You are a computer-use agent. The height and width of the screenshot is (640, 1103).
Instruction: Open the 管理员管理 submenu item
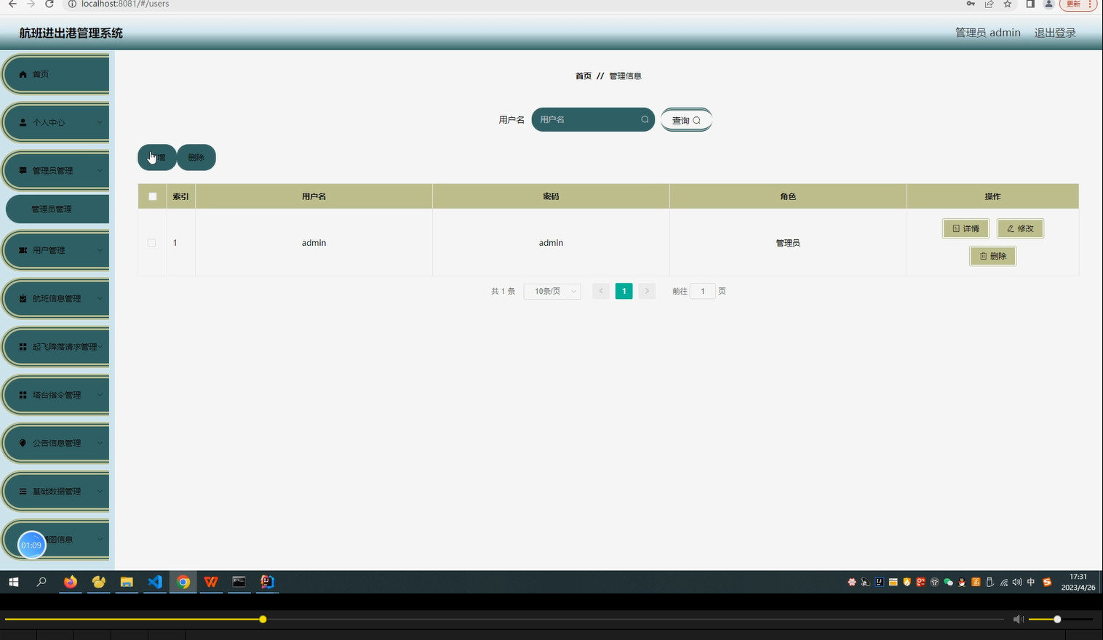coord(57,209)
